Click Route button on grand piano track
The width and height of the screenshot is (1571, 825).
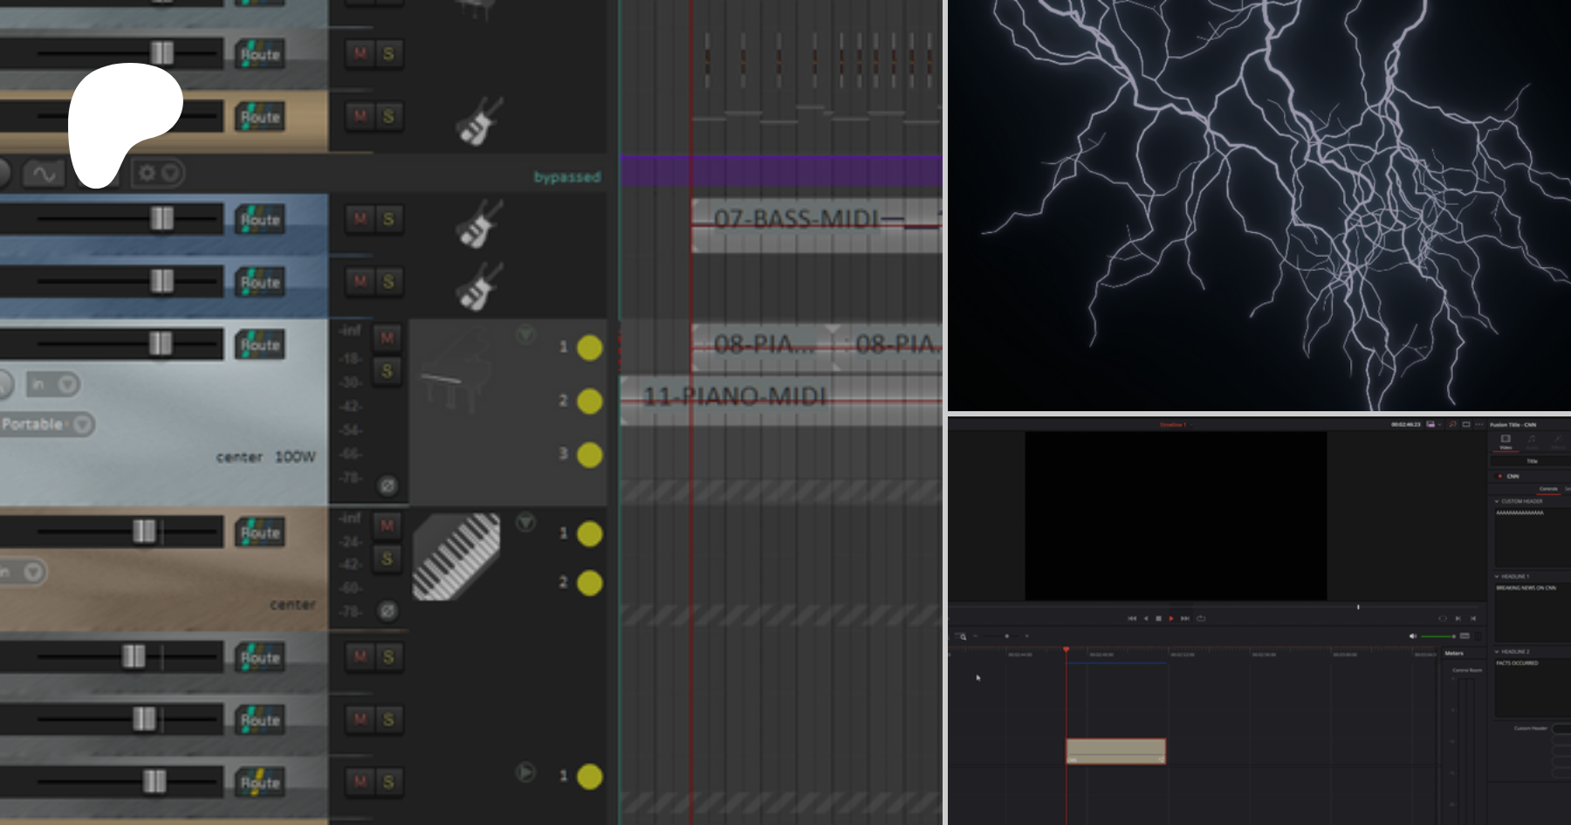click(260, 345)
